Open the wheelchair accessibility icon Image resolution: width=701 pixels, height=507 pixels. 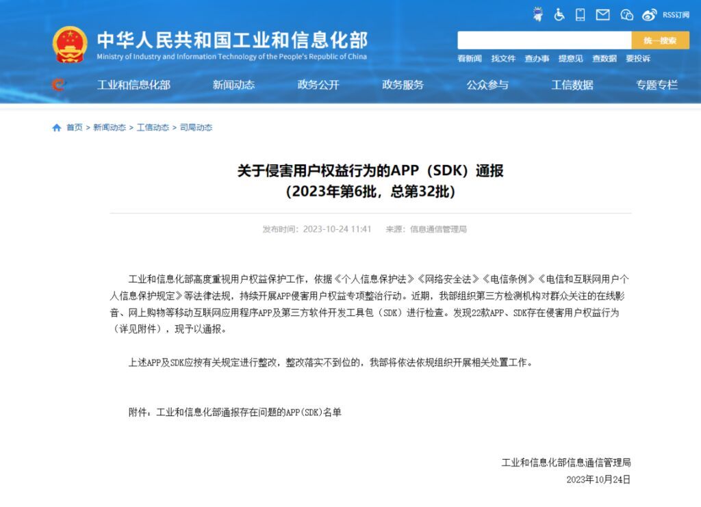click(x=559, y=14)
